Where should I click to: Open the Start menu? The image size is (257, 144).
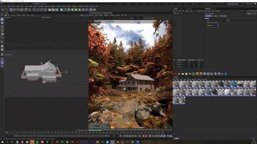(2, 142)
